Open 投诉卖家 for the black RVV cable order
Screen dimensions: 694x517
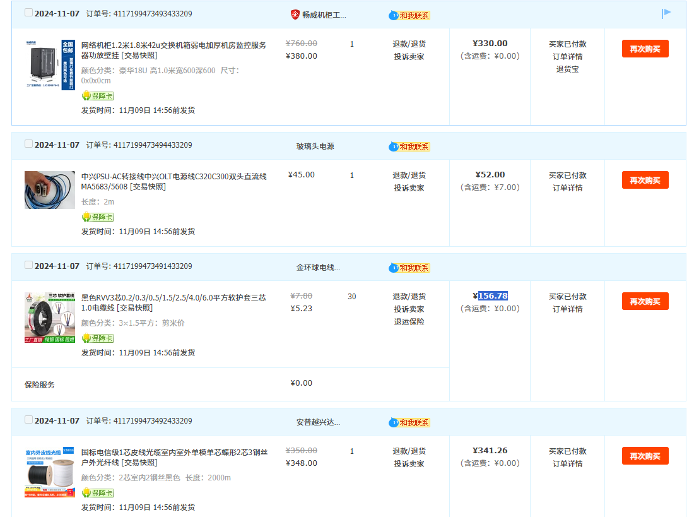click(x=409, y=309)
